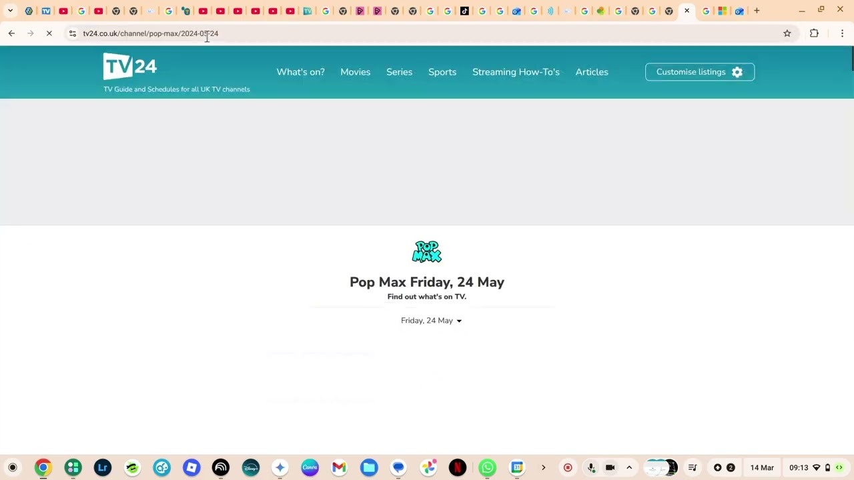Image resolution: width=854 pixels, height=480 pixels.
Task: Switch to the Microsoft logo tab
Action: click(x=723, y=11)
